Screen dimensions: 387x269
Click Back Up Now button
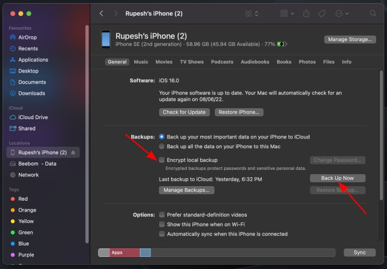coord(337,178)
